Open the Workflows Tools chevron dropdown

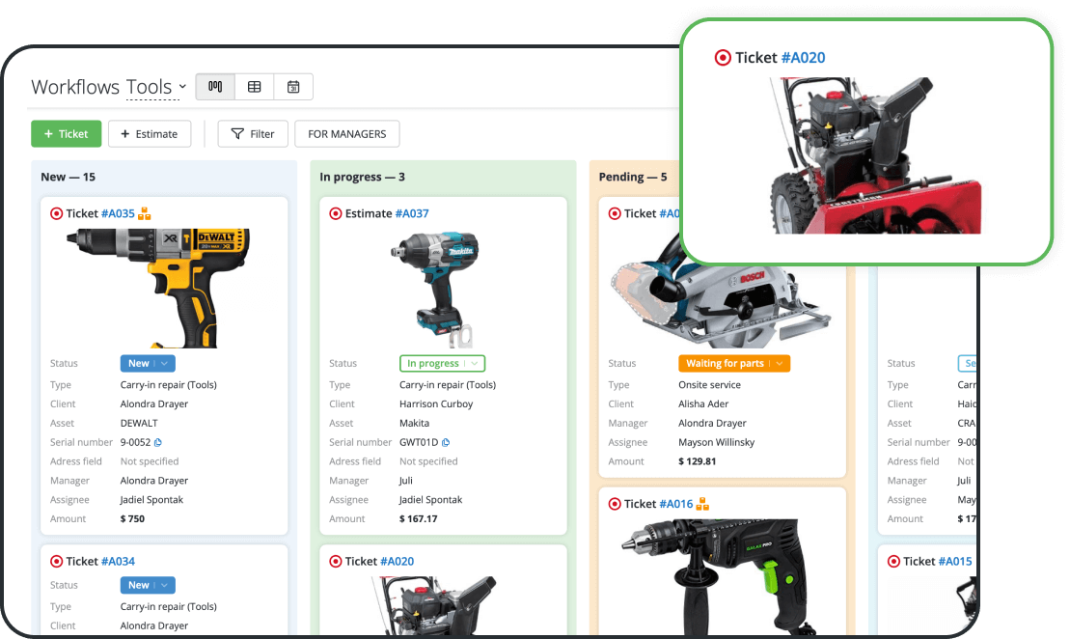click(x=184, y=87)
